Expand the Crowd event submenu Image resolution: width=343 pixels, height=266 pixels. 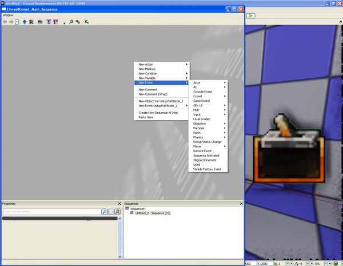[x=208, y=96]
